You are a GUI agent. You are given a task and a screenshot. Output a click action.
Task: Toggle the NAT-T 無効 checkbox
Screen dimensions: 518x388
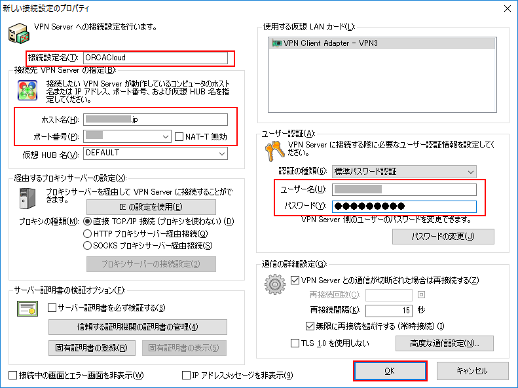[x=179, y=137]
